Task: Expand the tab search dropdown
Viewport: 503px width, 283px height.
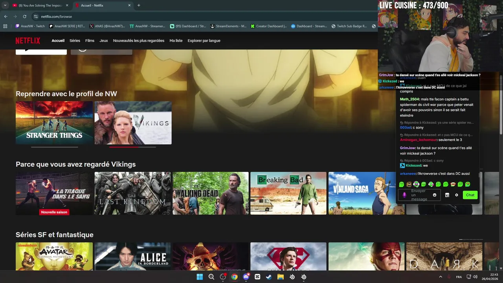Action: tap(5, 6)
